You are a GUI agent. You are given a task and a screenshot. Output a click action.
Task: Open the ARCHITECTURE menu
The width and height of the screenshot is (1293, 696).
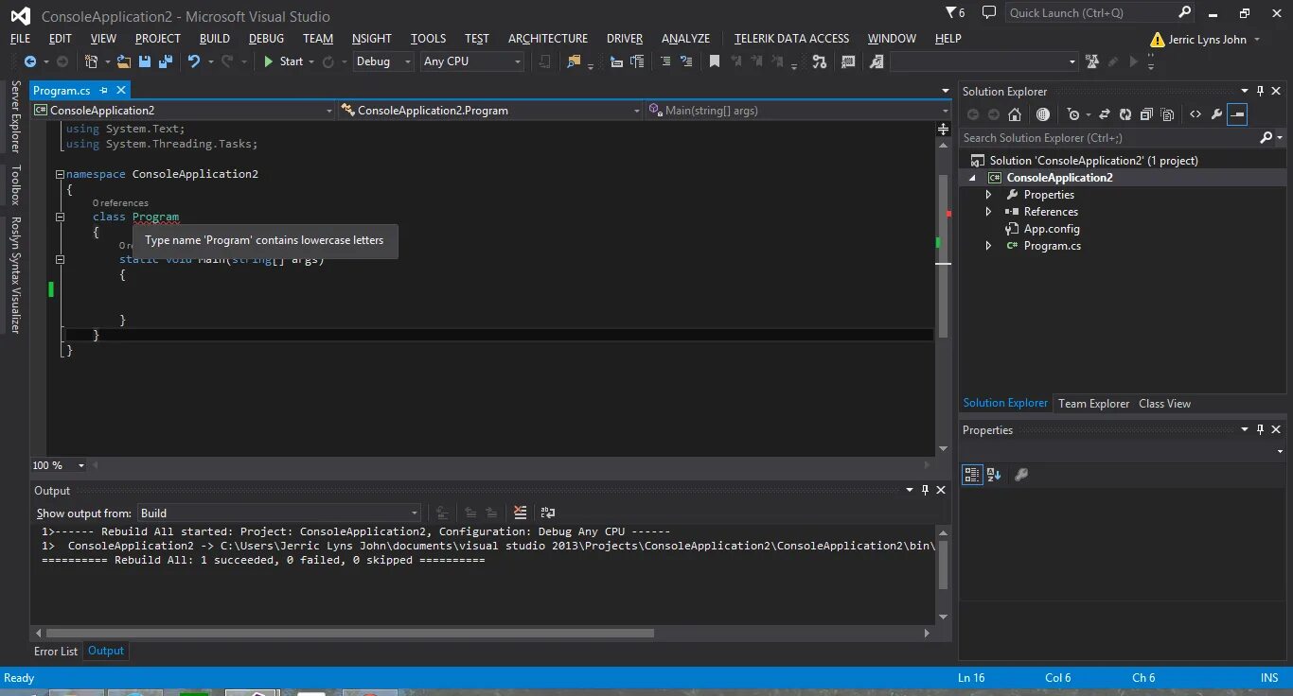[x=548, y=39]
